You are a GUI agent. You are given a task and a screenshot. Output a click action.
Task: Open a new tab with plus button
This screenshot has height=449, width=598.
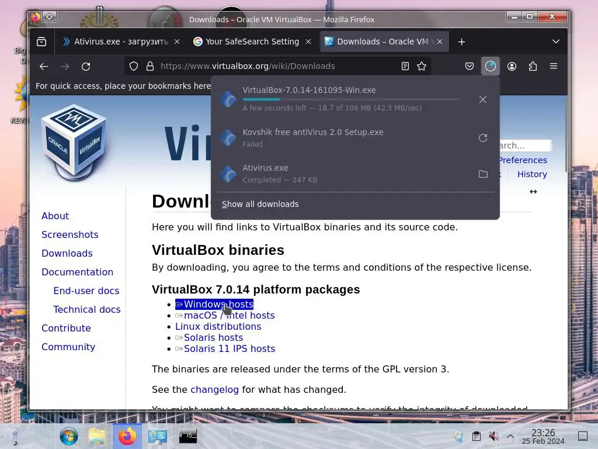point(461,42)
